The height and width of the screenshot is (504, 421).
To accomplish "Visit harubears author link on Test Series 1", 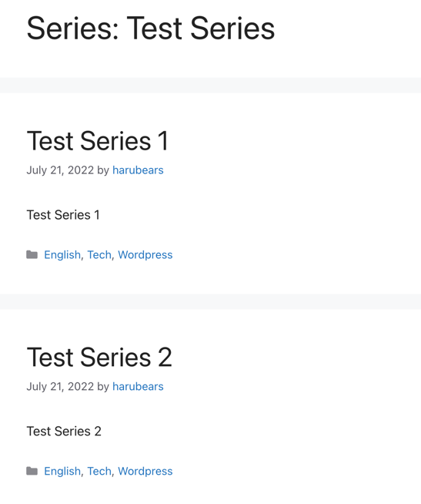I will point(138,170).
